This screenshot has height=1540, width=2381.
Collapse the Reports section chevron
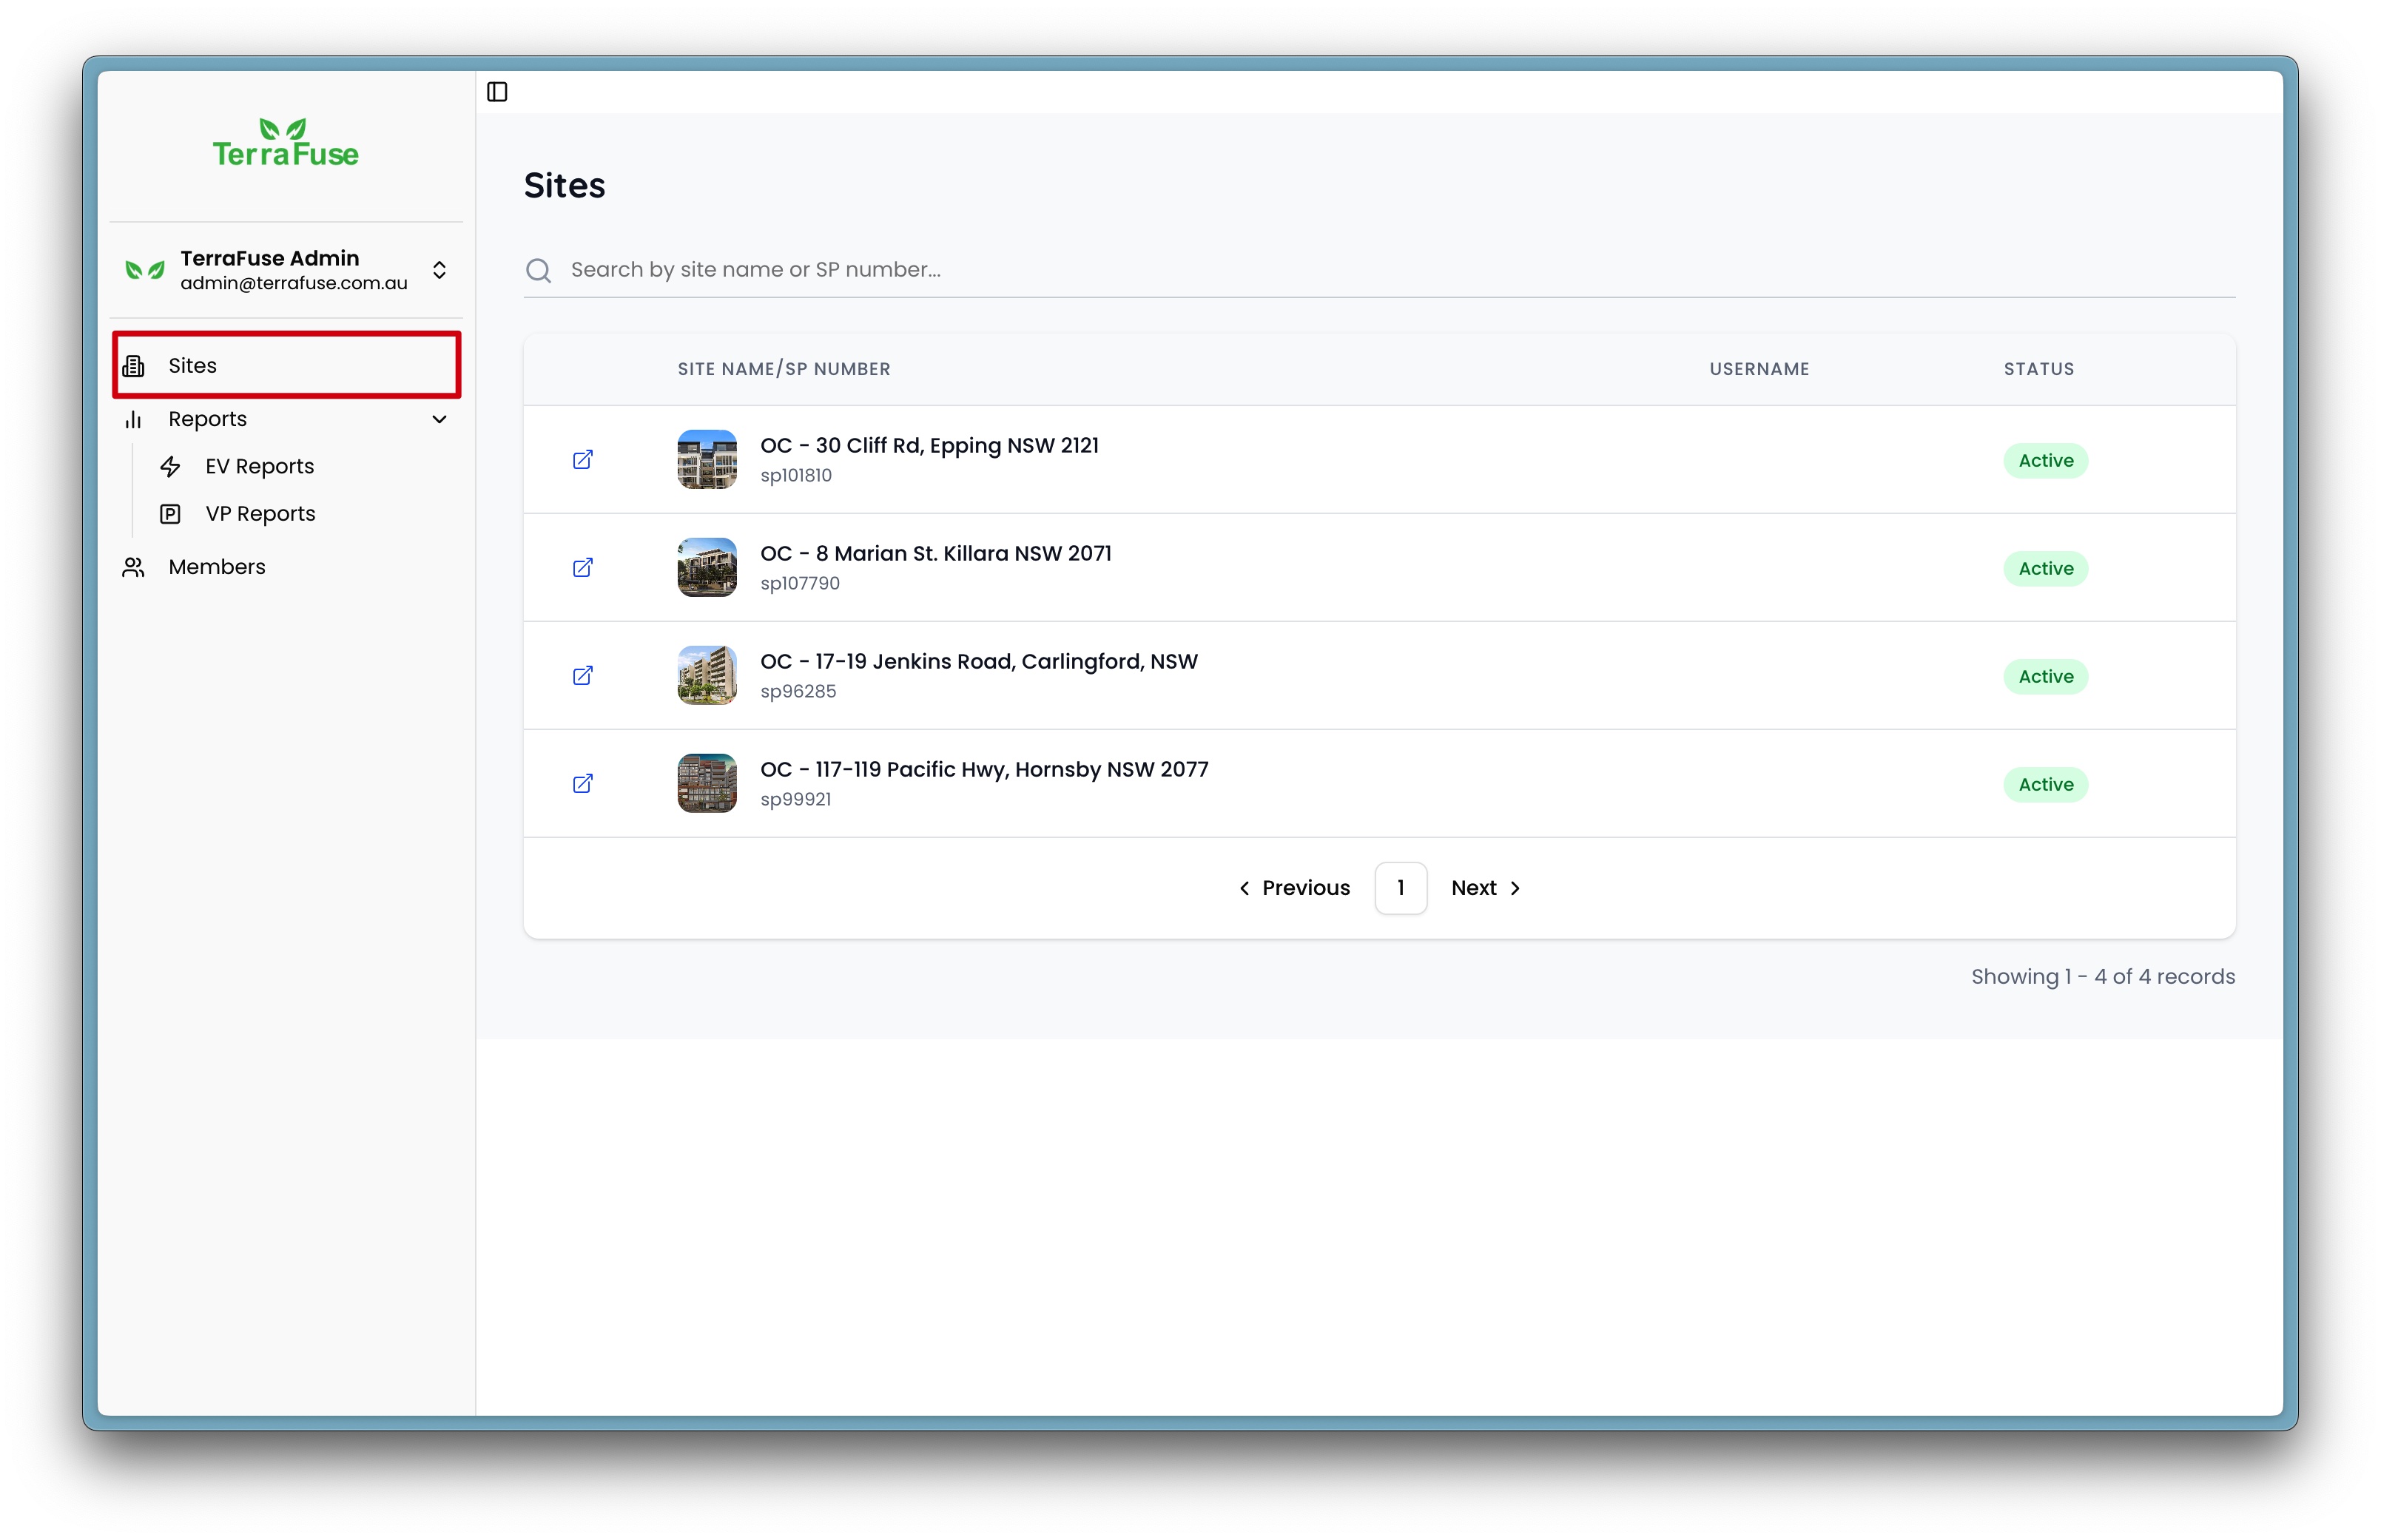click(x=440, y=419)
